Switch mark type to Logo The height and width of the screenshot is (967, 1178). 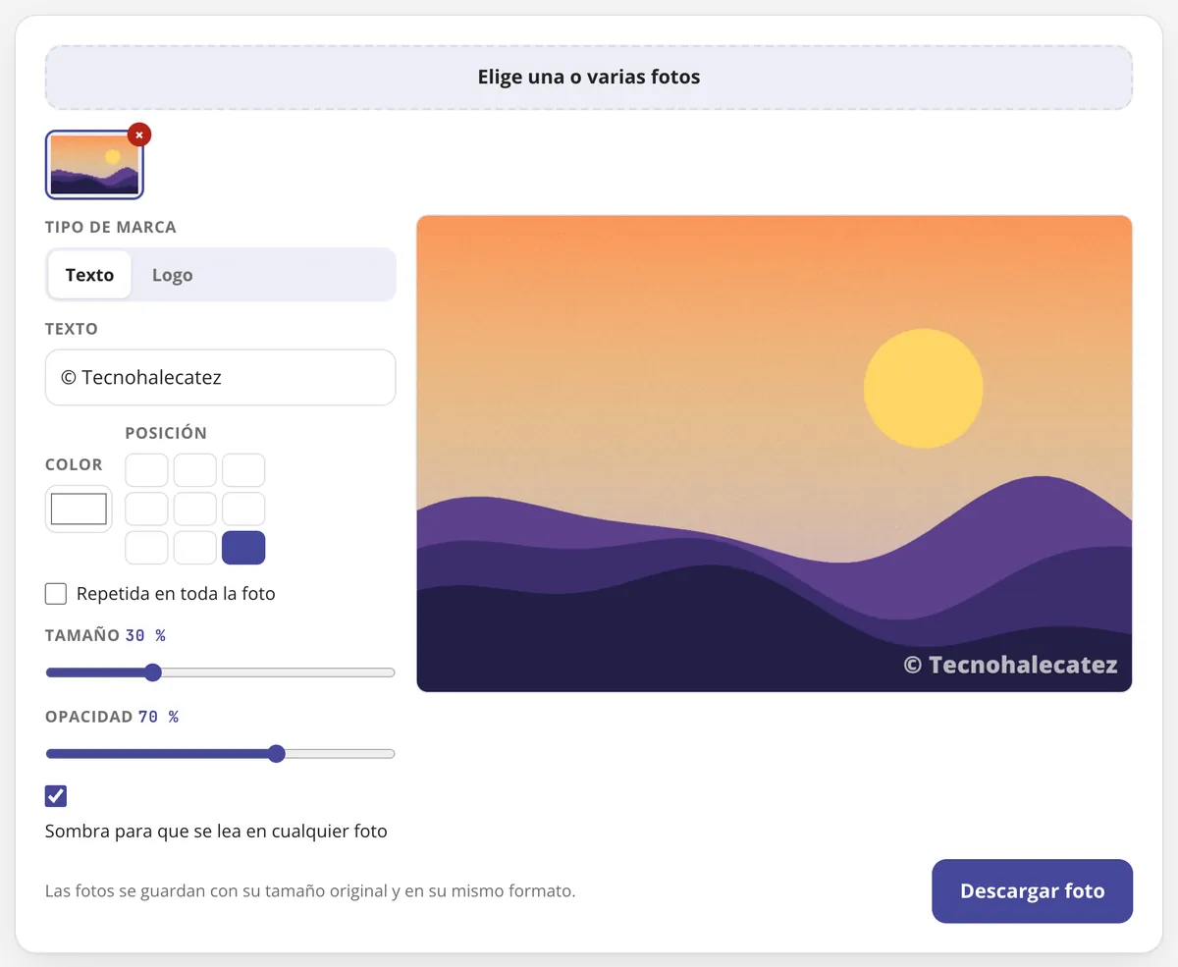coord(172,275)
